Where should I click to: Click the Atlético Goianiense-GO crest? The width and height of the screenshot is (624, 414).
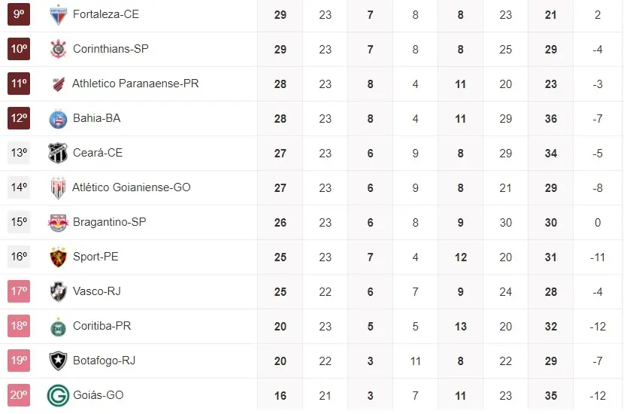pyautogui.click(x=58, y=187)
